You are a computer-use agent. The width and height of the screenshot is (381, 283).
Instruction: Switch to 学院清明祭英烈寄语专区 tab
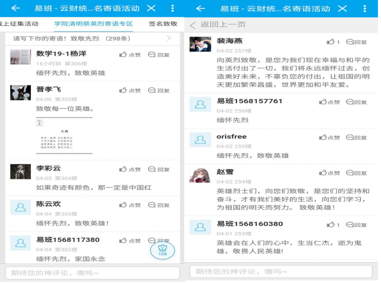94,24
